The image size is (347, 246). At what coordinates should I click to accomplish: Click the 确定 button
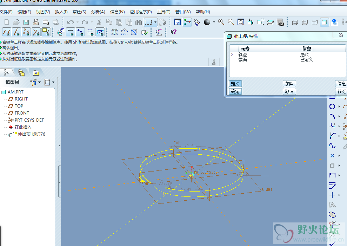(235, 91)
